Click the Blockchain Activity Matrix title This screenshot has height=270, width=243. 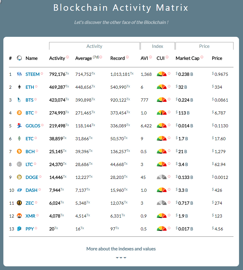coord(121,8)
